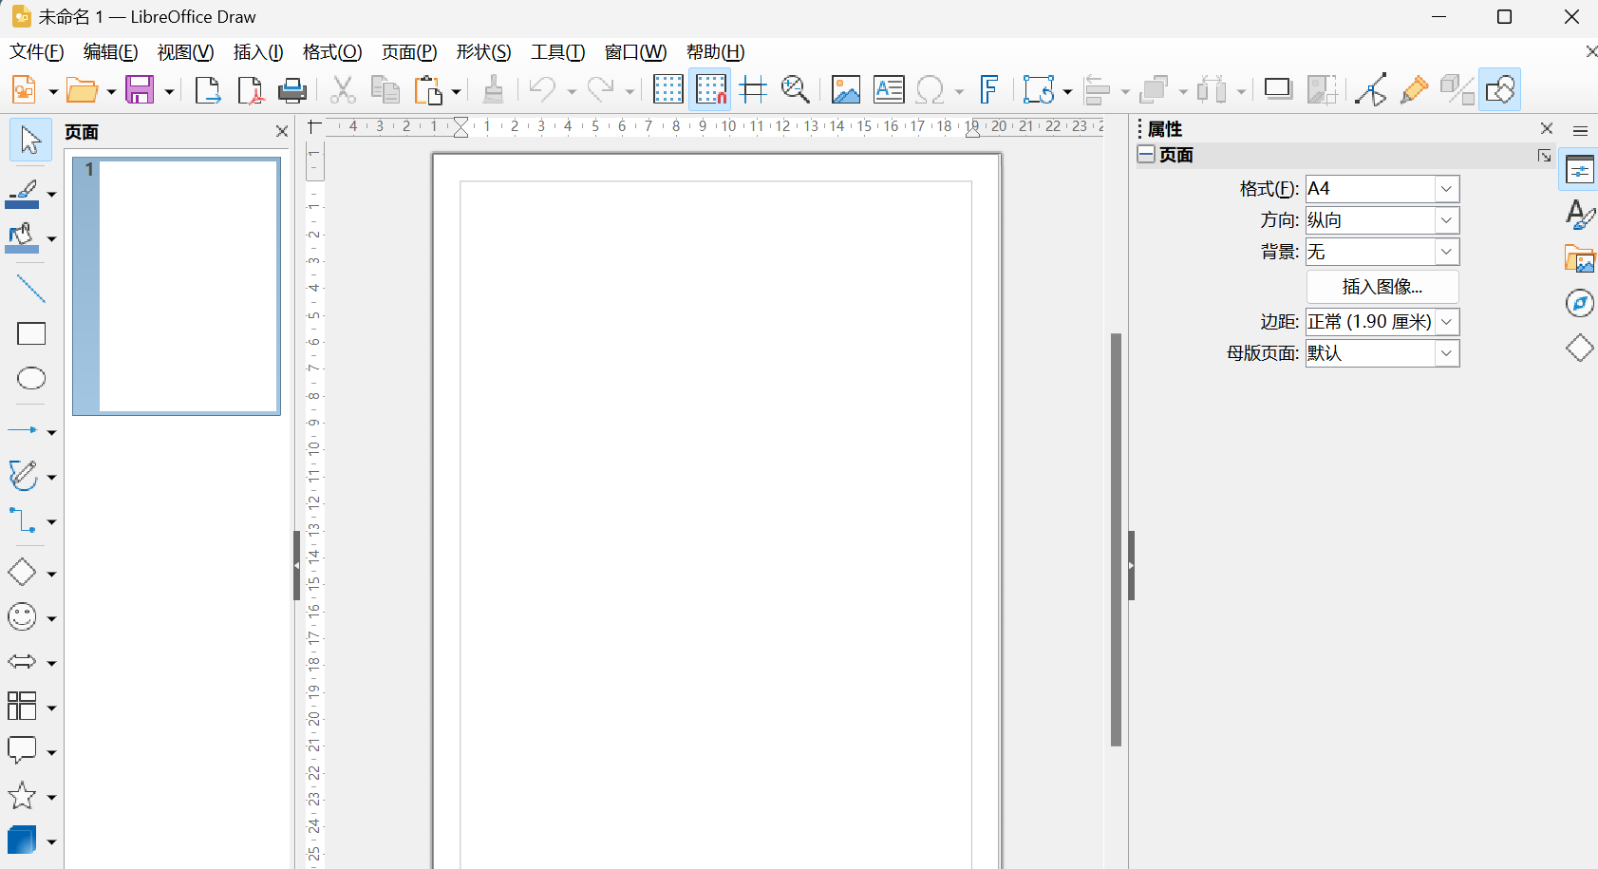
Task: Expand the orientation dropdown
Action: pos(1446,220)
